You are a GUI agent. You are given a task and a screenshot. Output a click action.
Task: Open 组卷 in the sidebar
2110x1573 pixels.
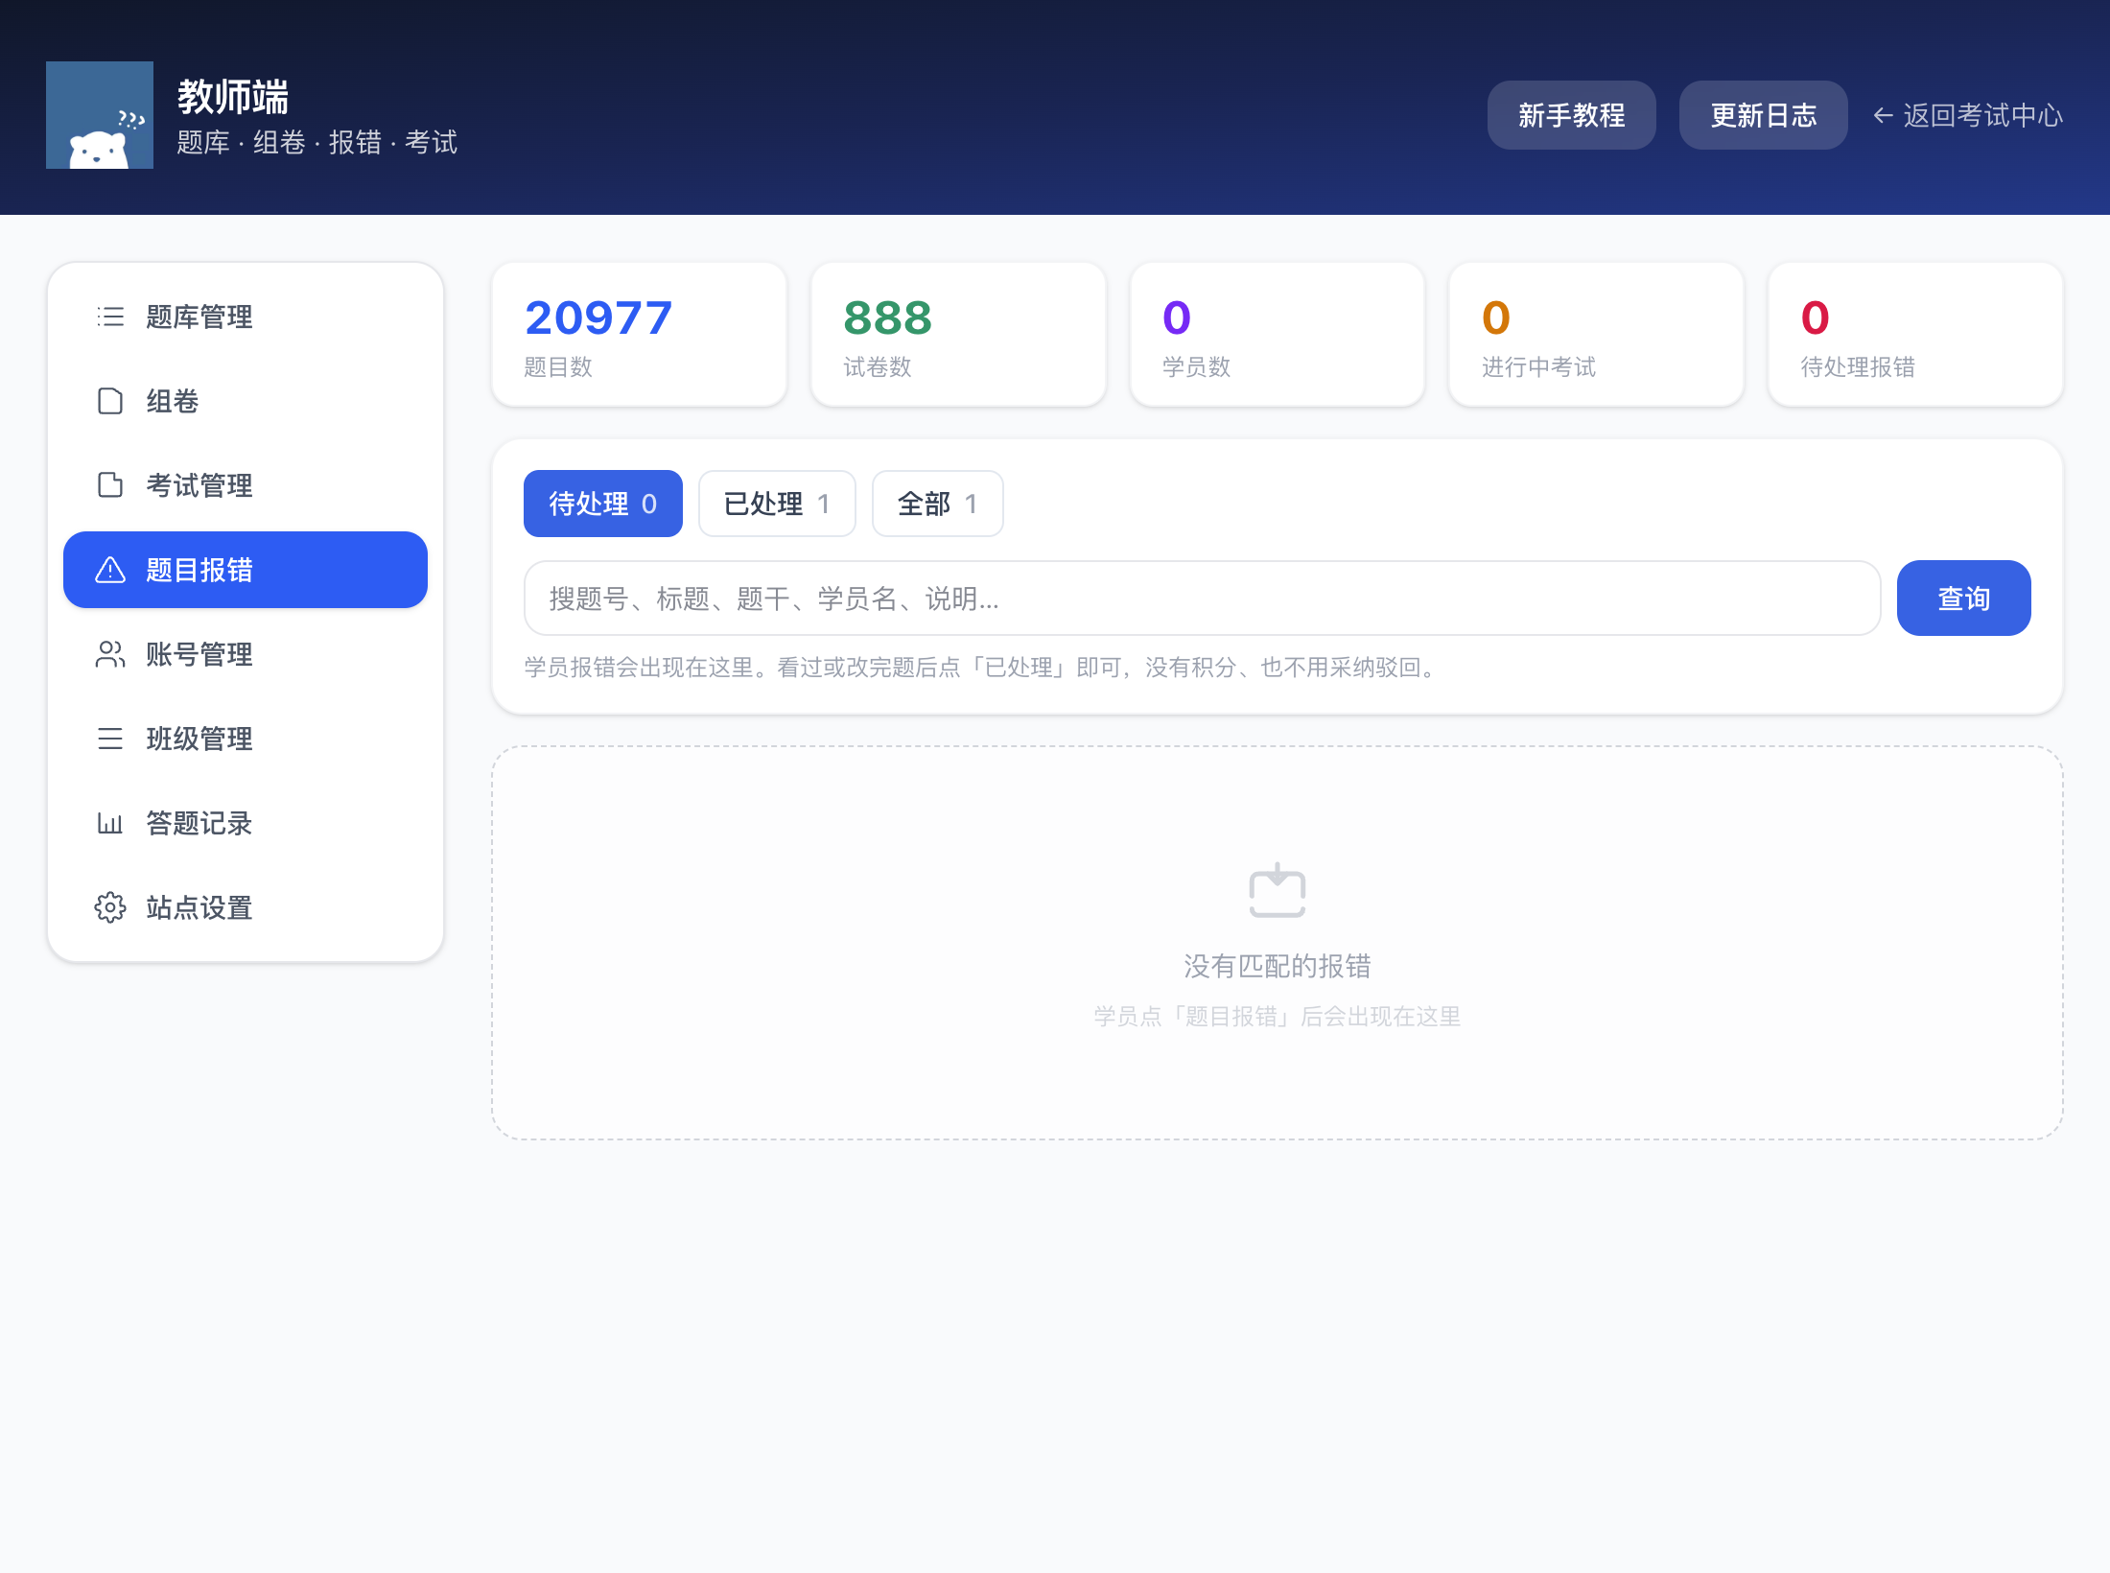pyautogui.click(x=246, y=401)
